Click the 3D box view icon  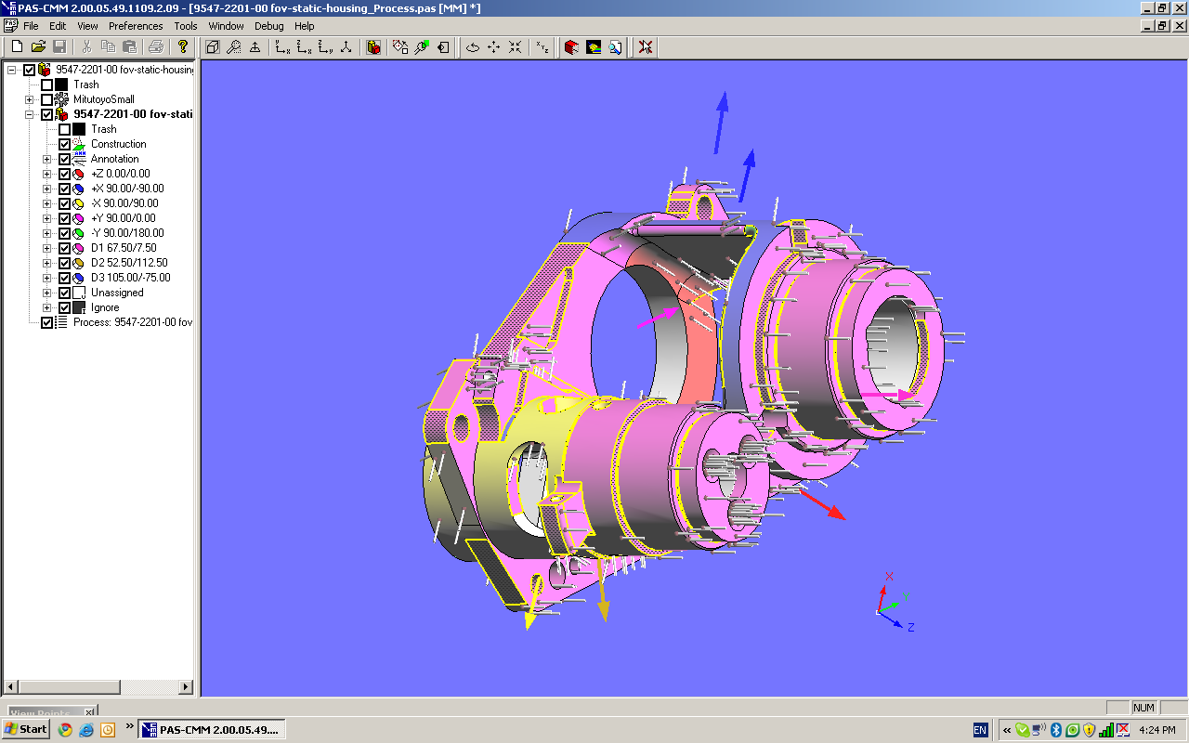coord(212,47)
